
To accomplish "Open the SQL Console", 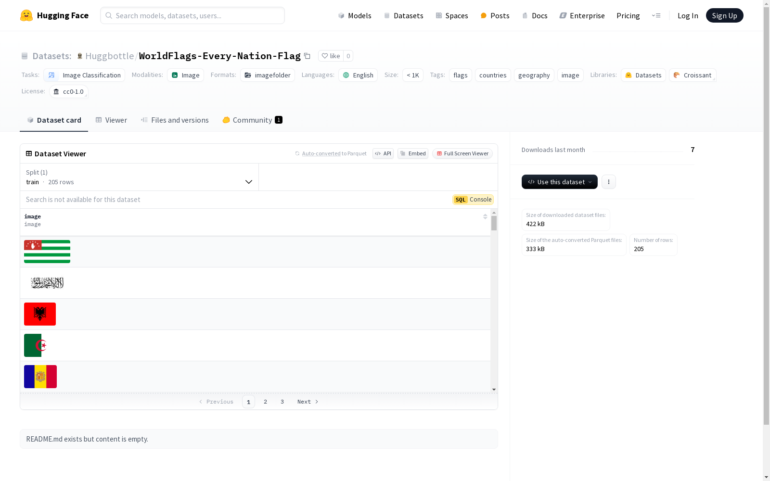I will (473, 200).
